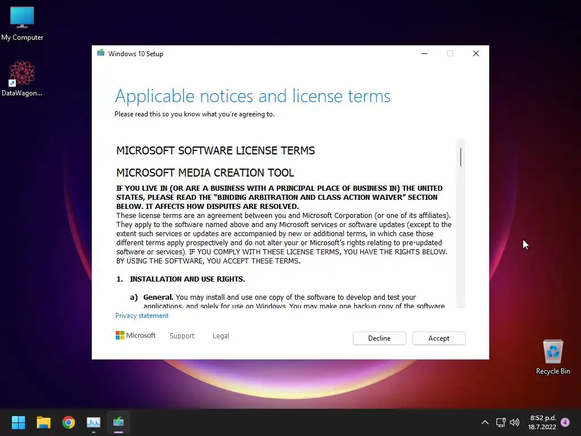Open the performance monitor taskbar app
Screen dimensions: 581x436
(94, 422)
